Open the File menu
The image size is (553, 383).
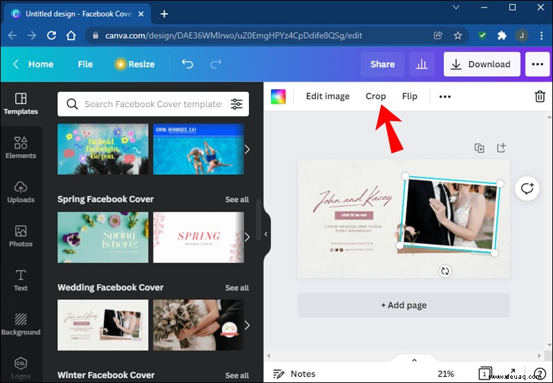pos(85,64)
